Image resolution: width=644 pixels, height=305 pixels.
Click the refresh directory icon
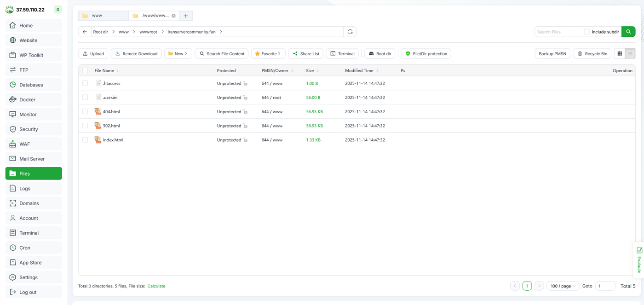point(350,32)
